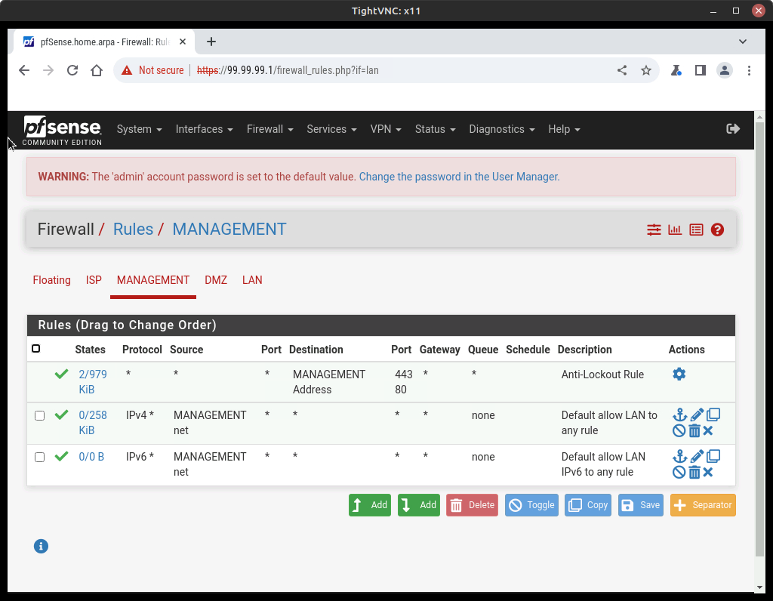Open Chrome three-dot menu
The height and width of the screenshot is (601, 773).
coord(749,70)
